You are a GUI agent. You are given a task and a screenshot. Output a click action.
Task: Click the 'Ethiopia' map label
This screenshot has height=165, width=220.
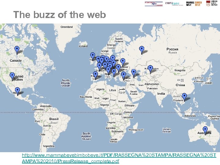click(129, 105)
